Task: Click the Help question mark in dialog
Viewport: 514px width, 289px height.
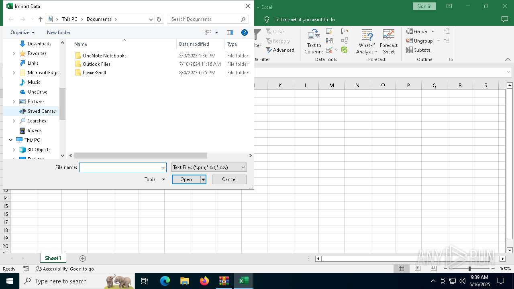Action: click(244, 33)
